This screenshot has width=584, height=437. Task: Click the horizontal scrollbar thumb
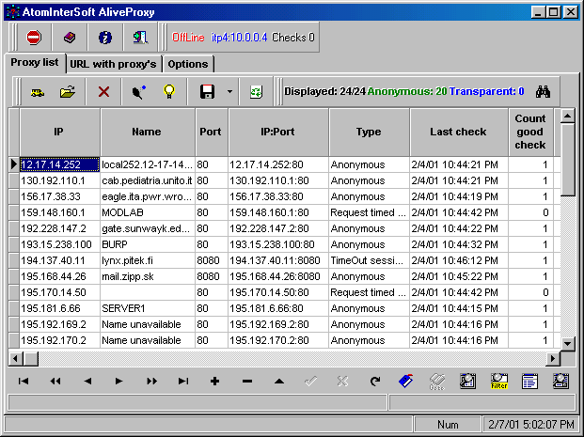coord(31,358)
